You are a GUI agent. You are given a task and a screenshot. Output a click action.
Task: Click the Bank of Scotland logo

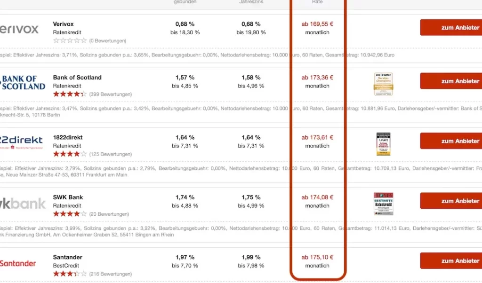(23, 82)
